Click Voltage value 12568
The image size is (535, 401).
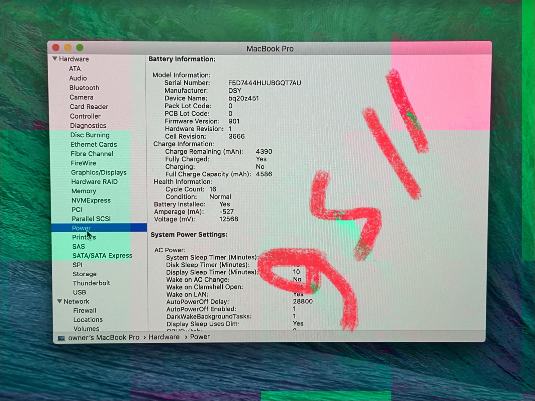[x=229, y=219]
